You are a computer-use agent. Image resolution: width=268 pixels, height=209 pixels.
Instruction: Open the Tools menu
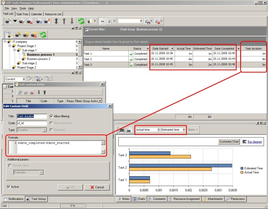tap(22, 8)
